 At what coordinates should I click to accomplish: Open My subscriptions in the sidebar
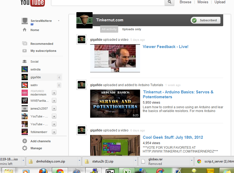pyautogui.click(x=43, y=51)
